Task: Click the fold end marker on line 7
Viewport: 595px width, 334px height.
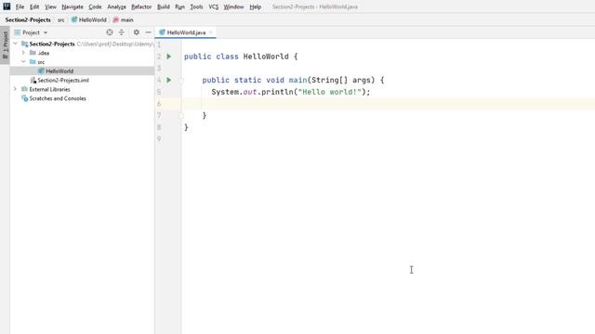Action: point(181,115)
